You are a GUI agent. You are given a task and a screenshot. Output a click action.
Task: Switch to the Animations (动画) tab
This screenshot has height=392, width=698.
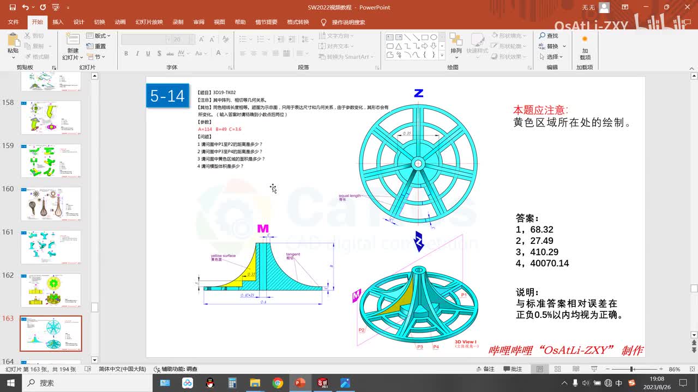point(121,22)
